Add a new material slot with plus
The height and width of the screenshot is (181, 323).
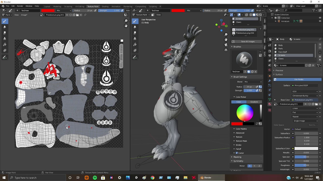pyautogui.click(x=320, y=44)
